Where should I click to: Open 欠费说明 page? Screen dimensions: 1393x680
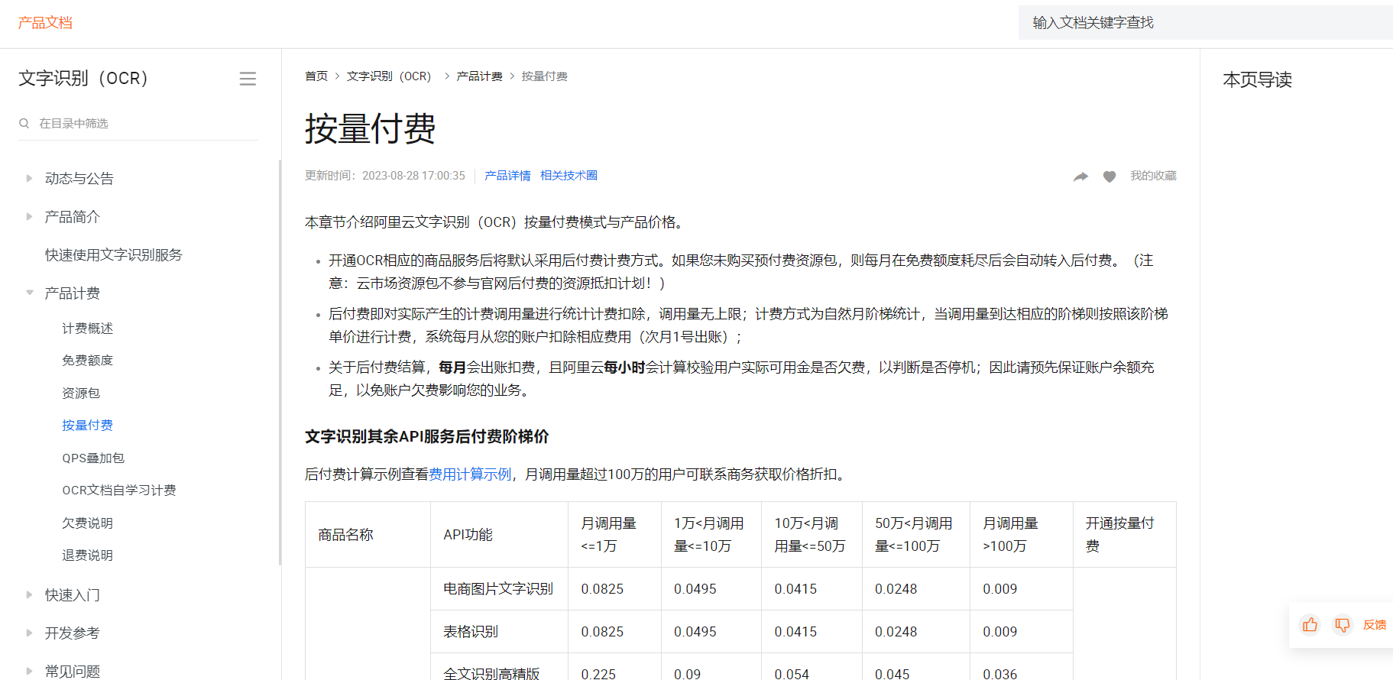click(x=88, y=523)
